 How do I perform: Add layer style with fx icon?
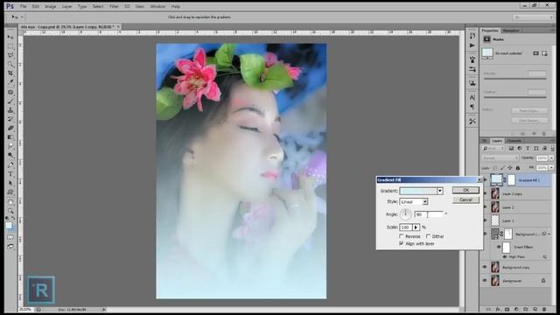(x=498, y=309)
